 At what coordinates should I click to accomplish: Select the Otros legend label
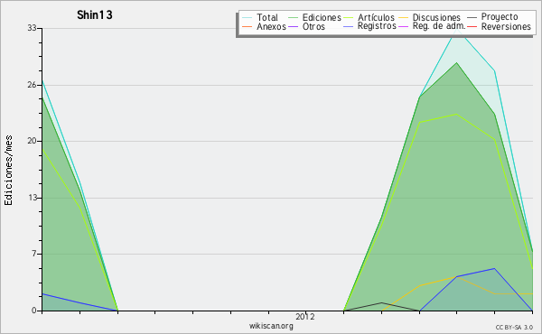coord(313,26)
